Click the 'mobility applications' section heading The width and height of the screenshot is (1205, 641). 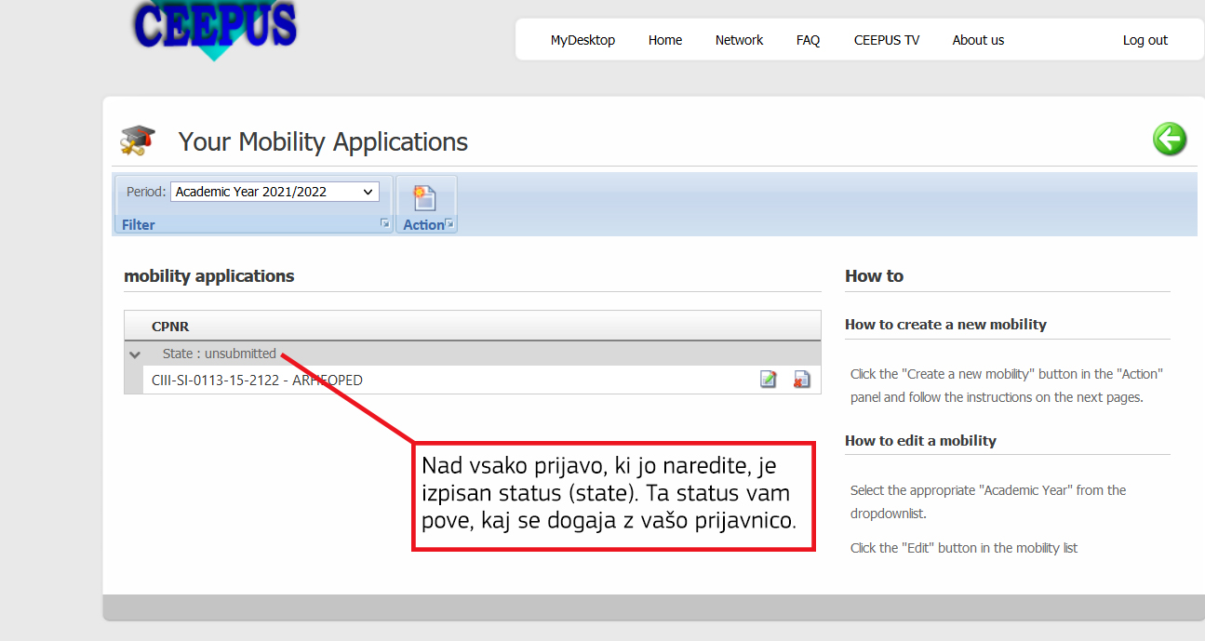(208, 275)
